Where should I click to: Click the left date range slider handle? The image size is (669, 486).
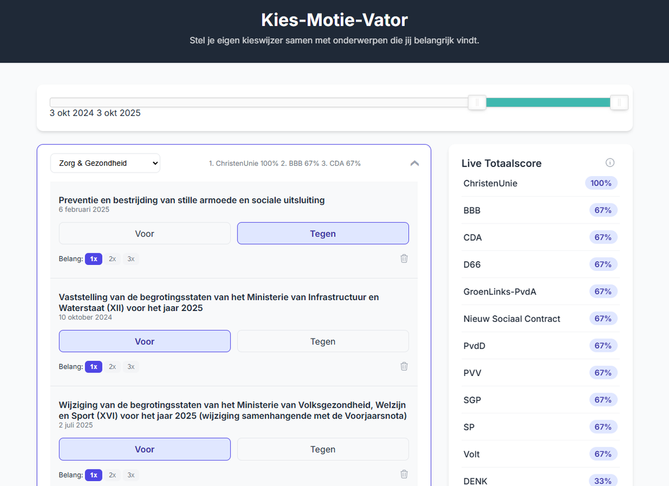pyautogui.click(x=477, y=103)
